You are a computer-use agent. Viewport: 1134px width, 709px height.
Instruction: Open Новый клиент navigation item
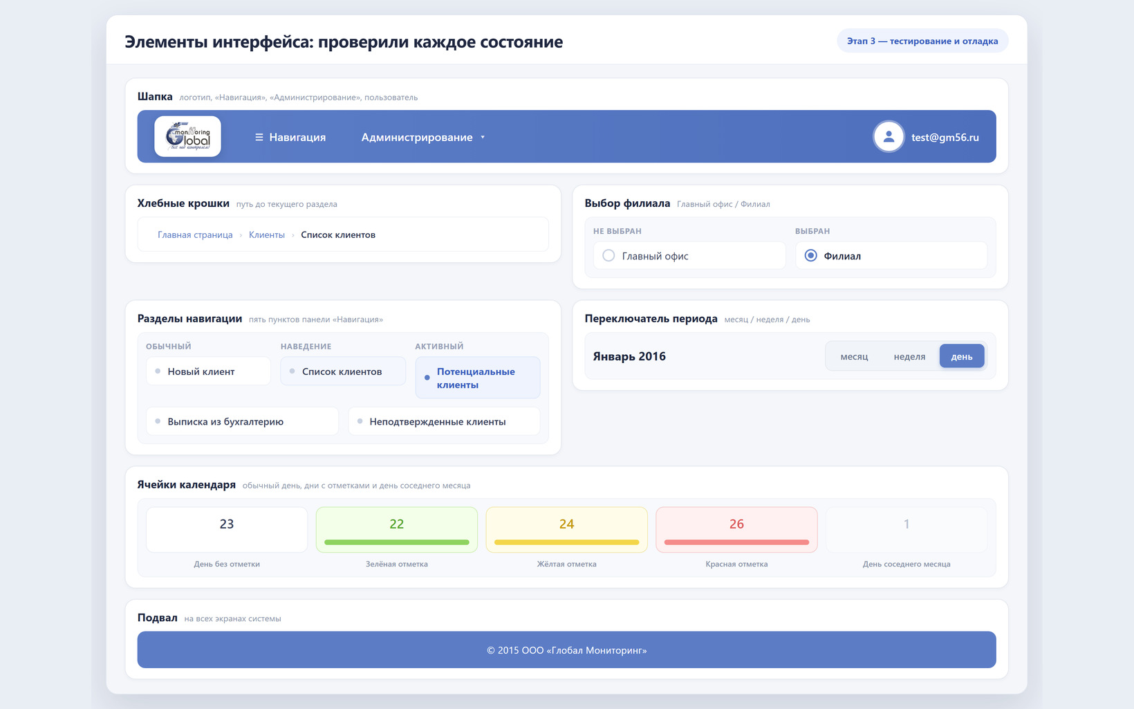(208, 371)
